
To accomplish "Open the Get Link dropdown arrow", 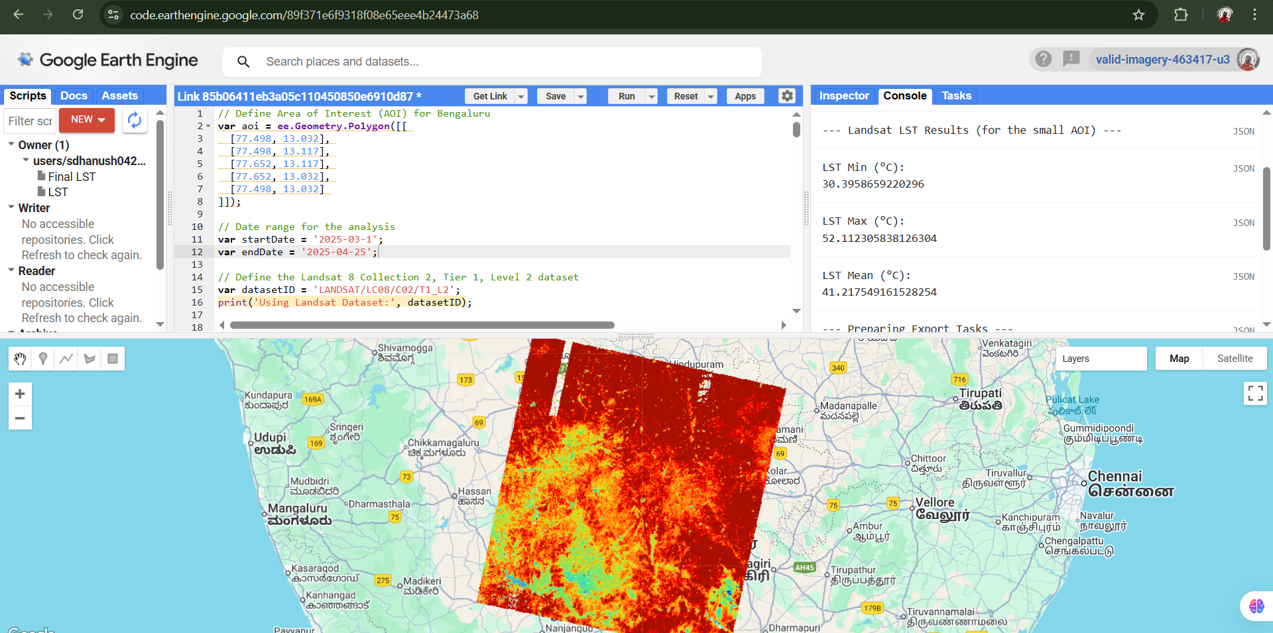I will click(x=520, y=95).
